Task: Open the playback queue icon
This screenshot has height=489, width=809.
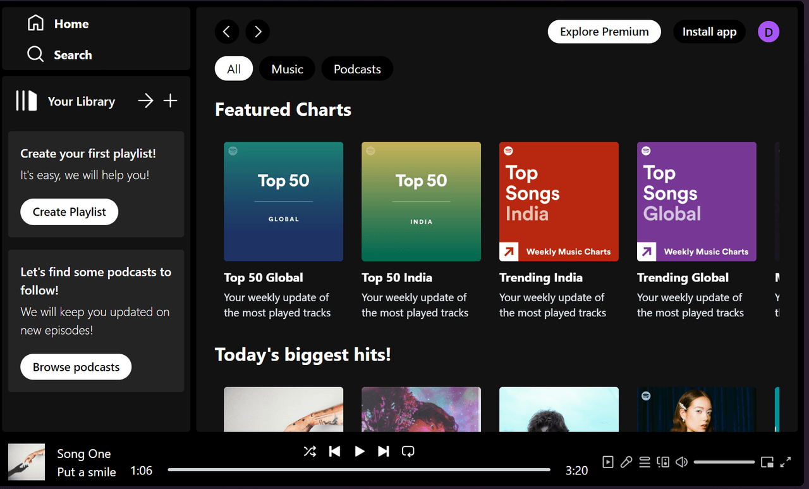Action: point(645,462)
